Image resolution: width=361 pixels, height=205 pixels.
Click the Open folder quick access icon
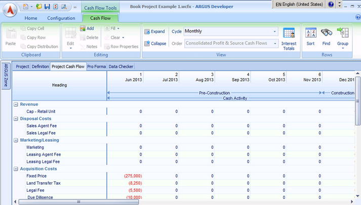click(x=38, y=7)
